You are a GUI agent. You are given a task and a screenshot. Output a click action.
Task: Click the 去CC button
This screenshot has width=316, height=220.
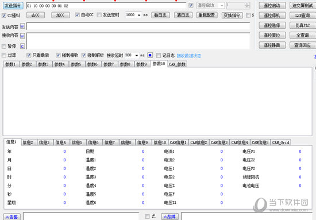(36, 15)
